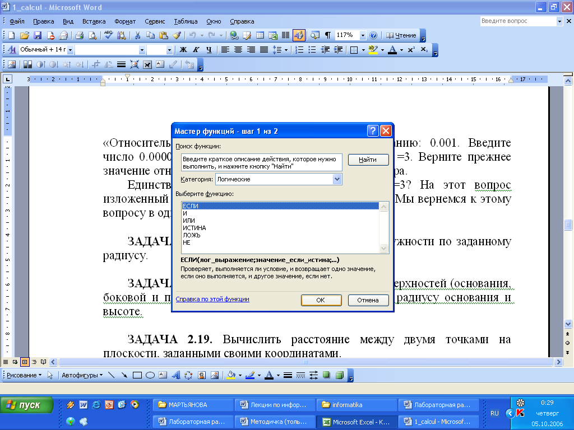Expand borders dropdown arrow
The image size is (574, 430).
(363, 50)
